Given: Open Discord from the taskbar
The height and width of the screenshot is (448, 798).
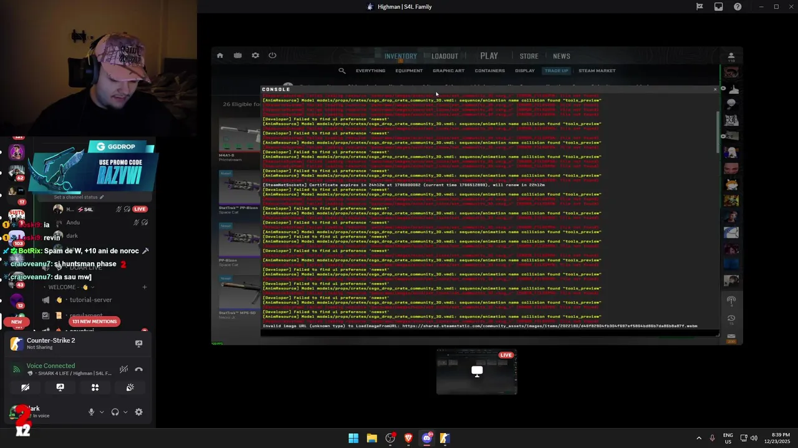Looking at the screenshot, I should [426, 438].
